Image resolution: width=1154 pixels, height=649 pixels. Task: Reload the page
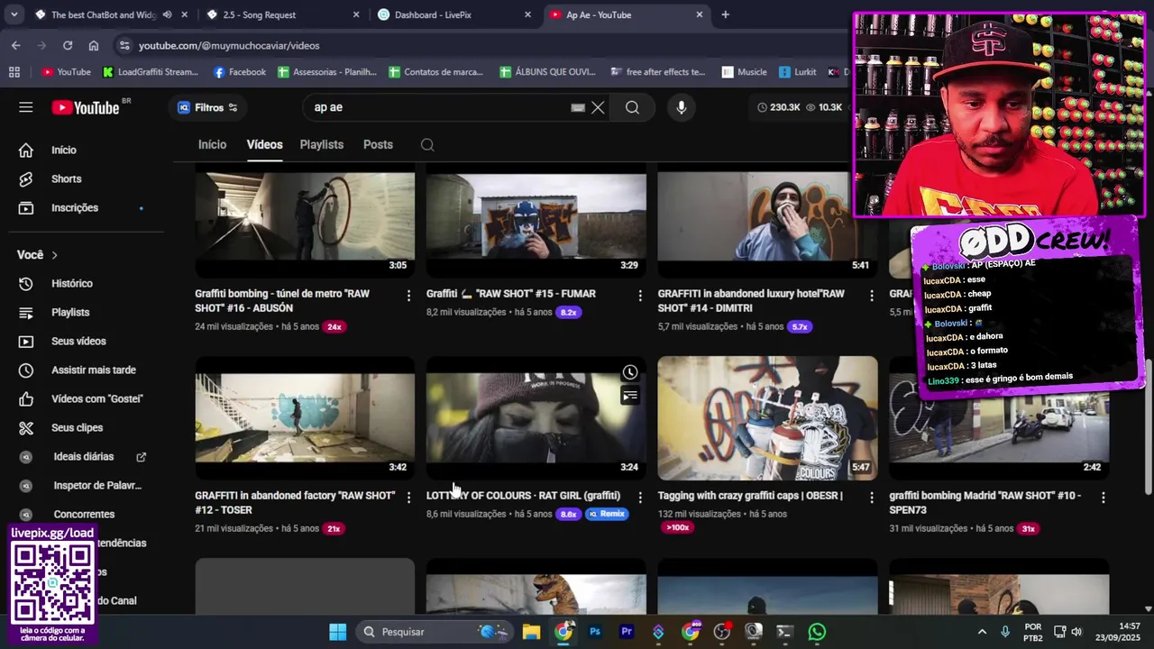68,45
